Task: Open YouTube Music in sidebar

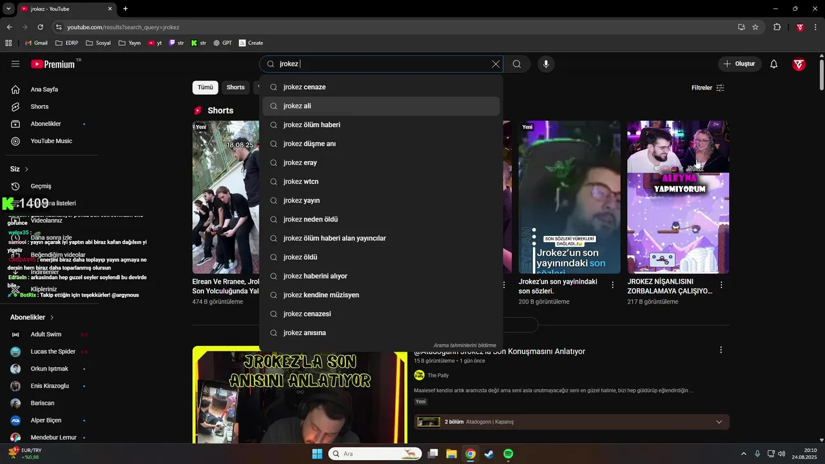Action: click(52, 141)
